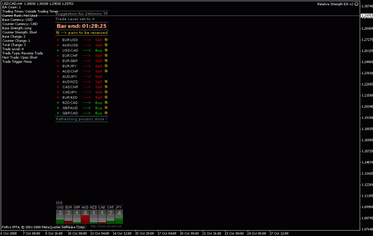Click 'Counter Currency: CAD' line
The image size is (373, 236).
click(x=20, y=24)
